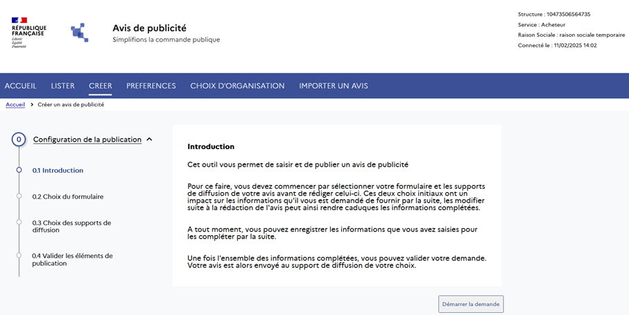Image resolution: width=629 pixels, height=315 pixels.
Task: Open the LISTER menu item
Action: (62, 86)
